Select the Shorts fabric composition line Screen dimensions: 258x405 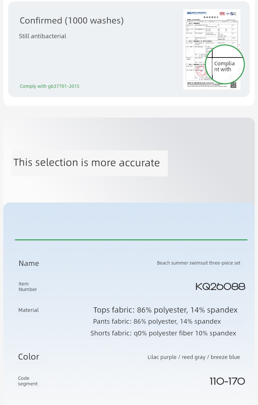point(163,333)
